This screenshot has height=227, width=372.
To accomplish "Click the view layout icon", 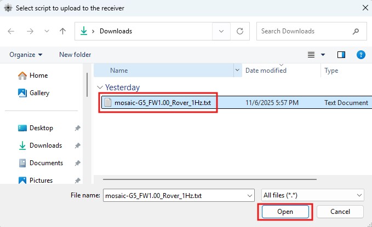I will pyautogui.click(x=312, y=55).
